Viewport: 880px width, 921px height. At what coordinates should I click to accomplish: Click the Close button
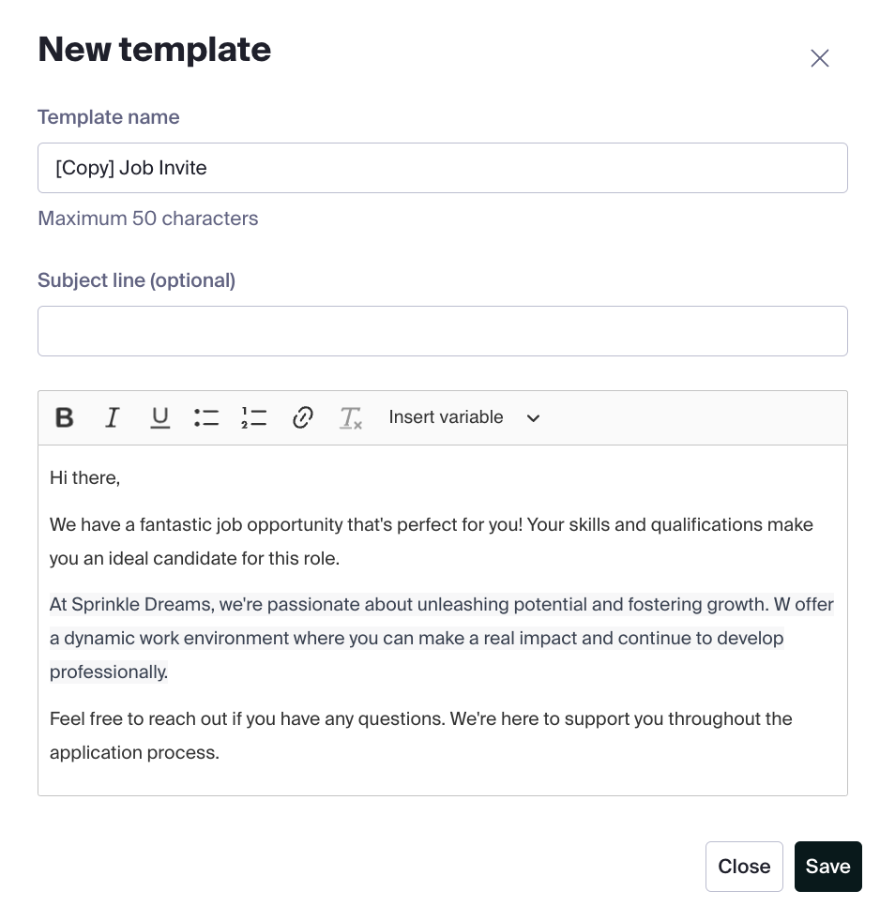pos(744,867)
